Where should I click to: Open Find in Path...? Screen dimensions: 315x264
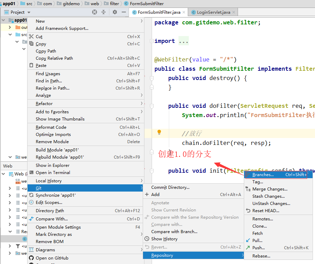tap(86, 81)
